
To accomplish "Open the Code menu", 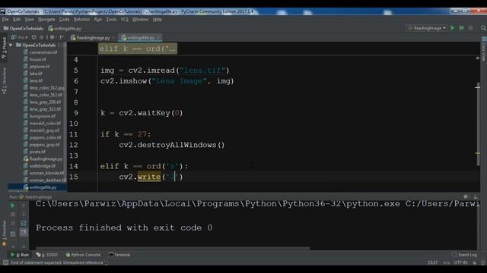I will [x=64, y=19].
